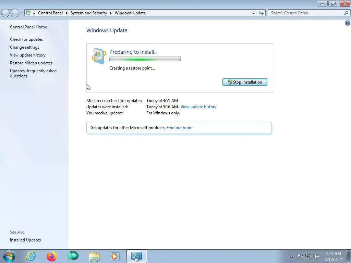Click View update history link beside install time
Screen dimensions: 351x263
coord(198,107)
